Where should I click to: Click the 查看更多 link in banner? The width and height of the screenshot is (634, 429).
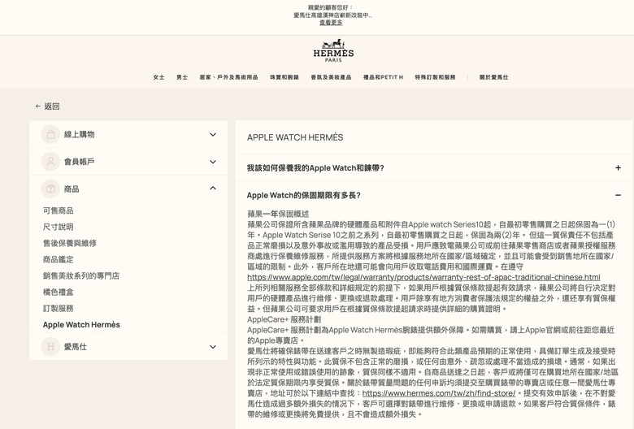331,23
